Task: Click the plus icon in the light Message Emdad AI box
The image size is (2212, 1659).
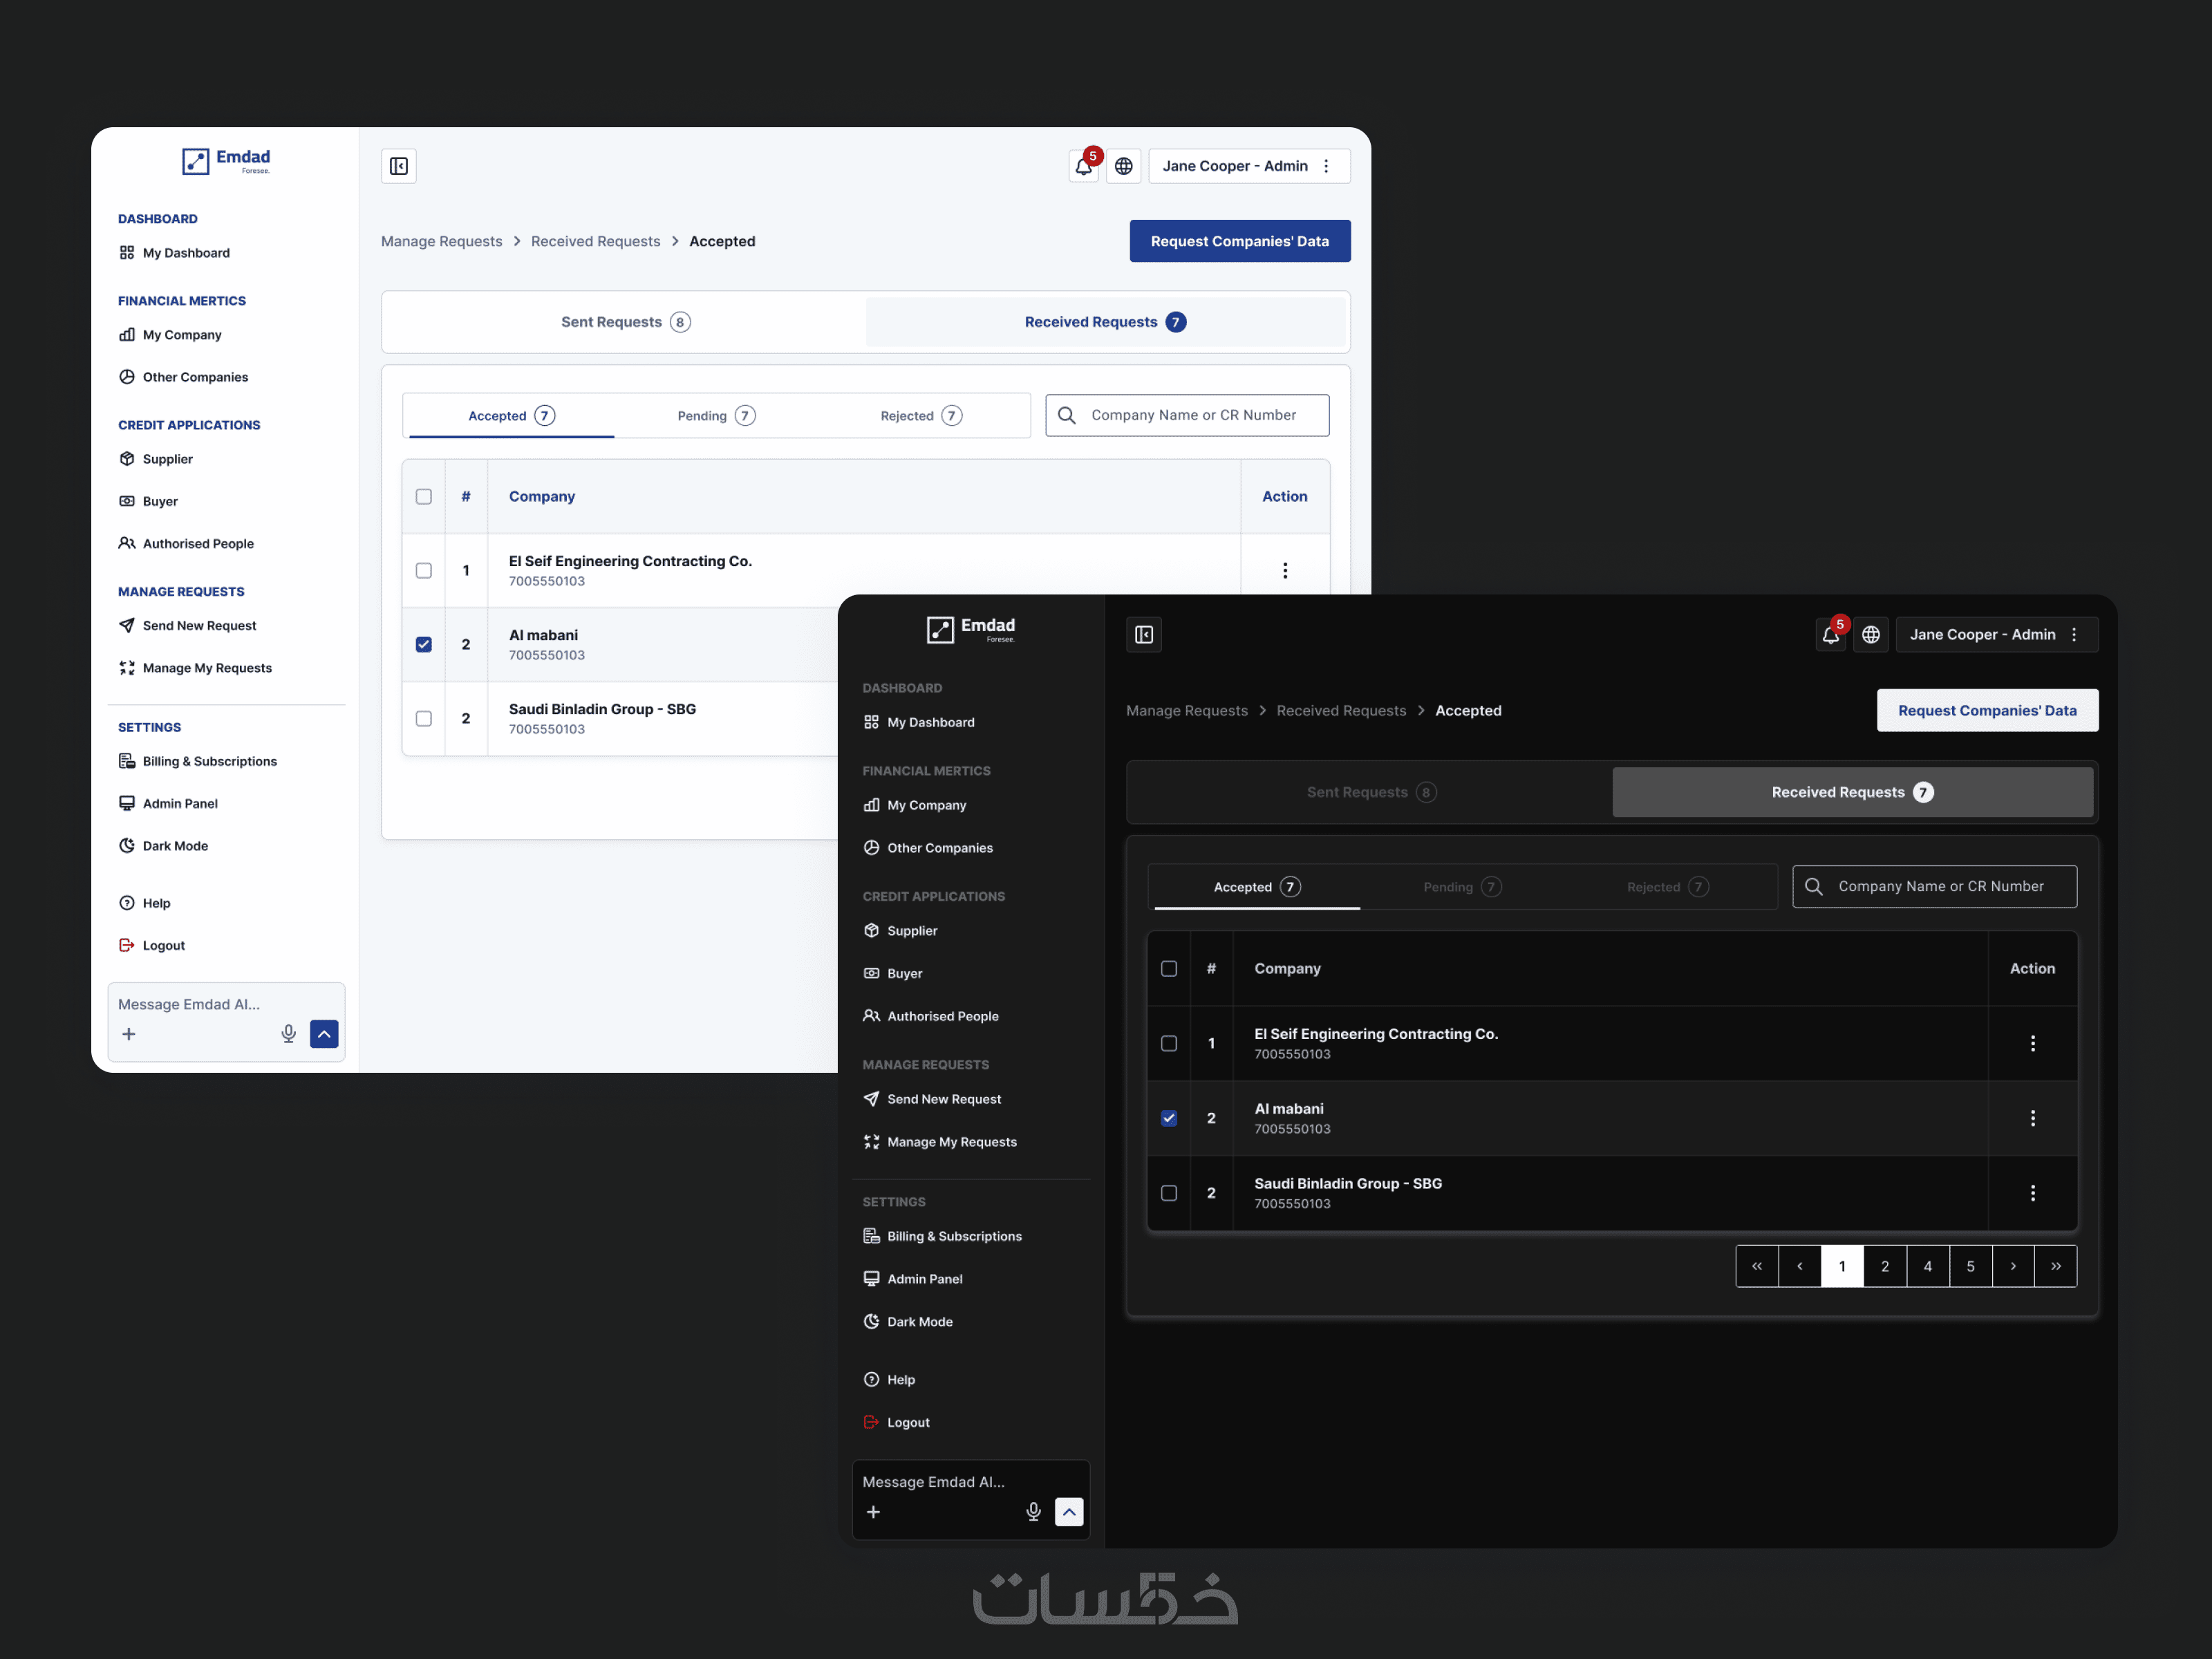Action: tap(129, 1034)
